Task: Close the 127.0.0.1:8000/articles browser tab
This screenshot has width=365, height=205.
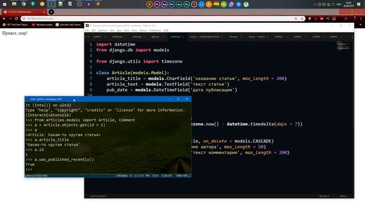Action: [x=44, y=12]
